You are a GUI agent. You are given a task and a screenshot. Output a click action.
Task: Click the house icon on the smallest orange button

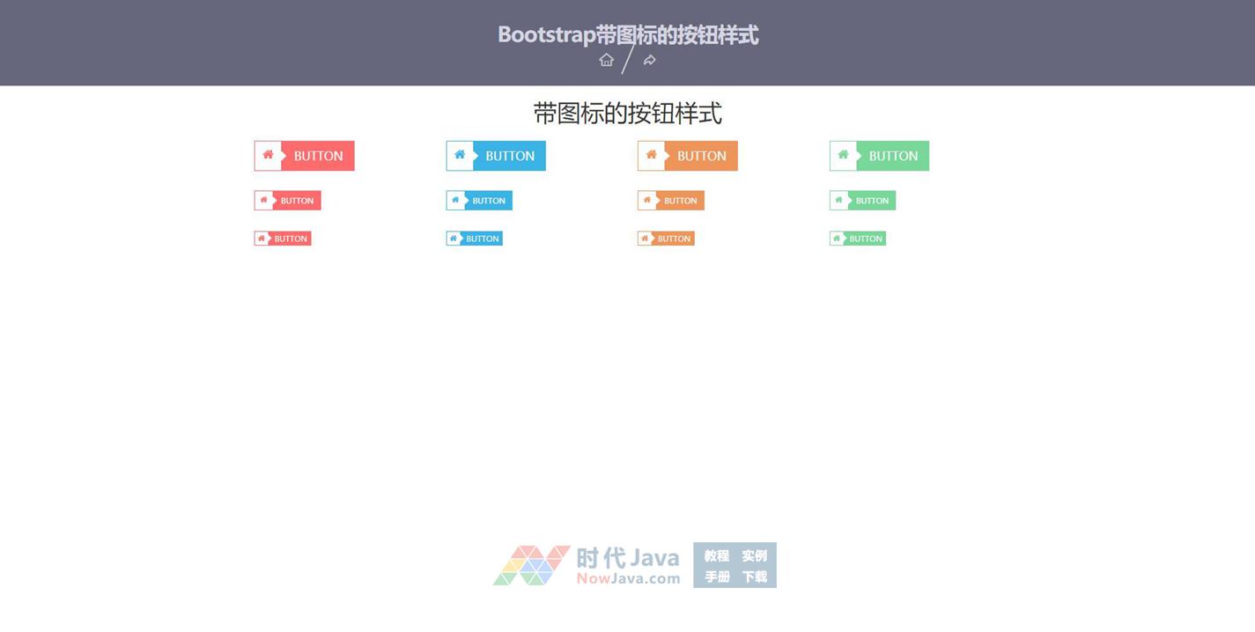pyautogui.click(x=645, y=238)
